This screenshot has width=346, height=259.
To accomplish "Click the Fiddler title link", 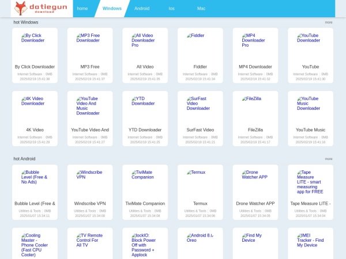I will click(200, 67).
